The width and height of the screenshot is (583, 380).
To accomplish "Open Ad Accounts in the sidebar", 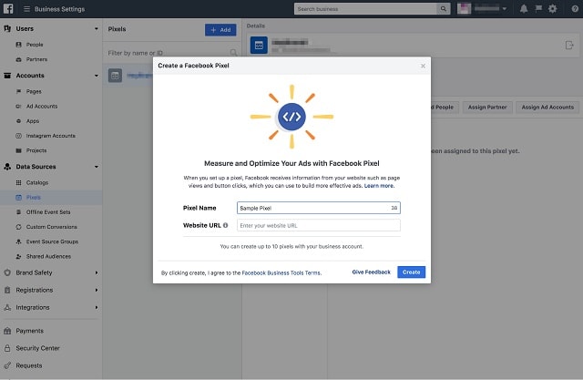I will (42, 107).
